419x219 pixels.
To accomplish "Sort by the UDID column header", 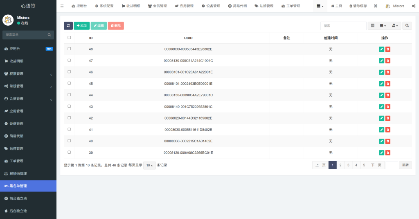I will (x=188, y=38).
